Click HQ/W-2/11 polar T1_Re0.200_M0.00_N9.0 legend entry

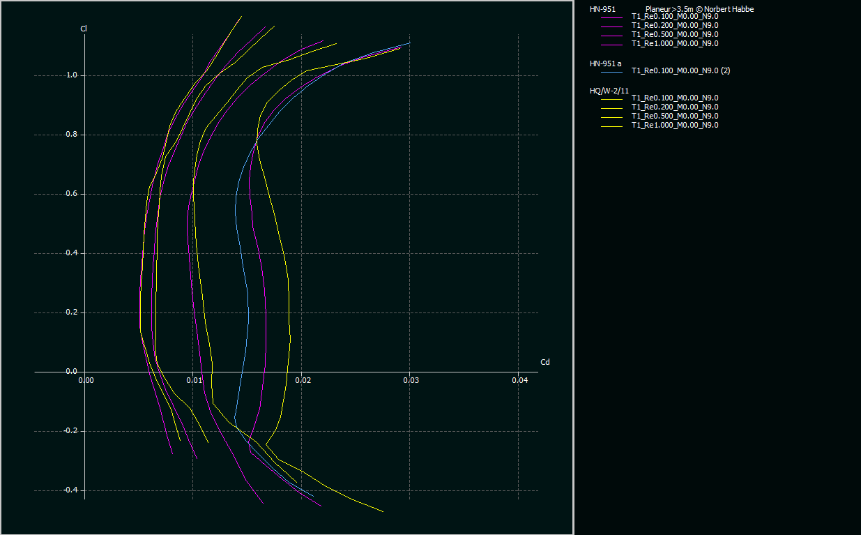(x=674, y=107)
